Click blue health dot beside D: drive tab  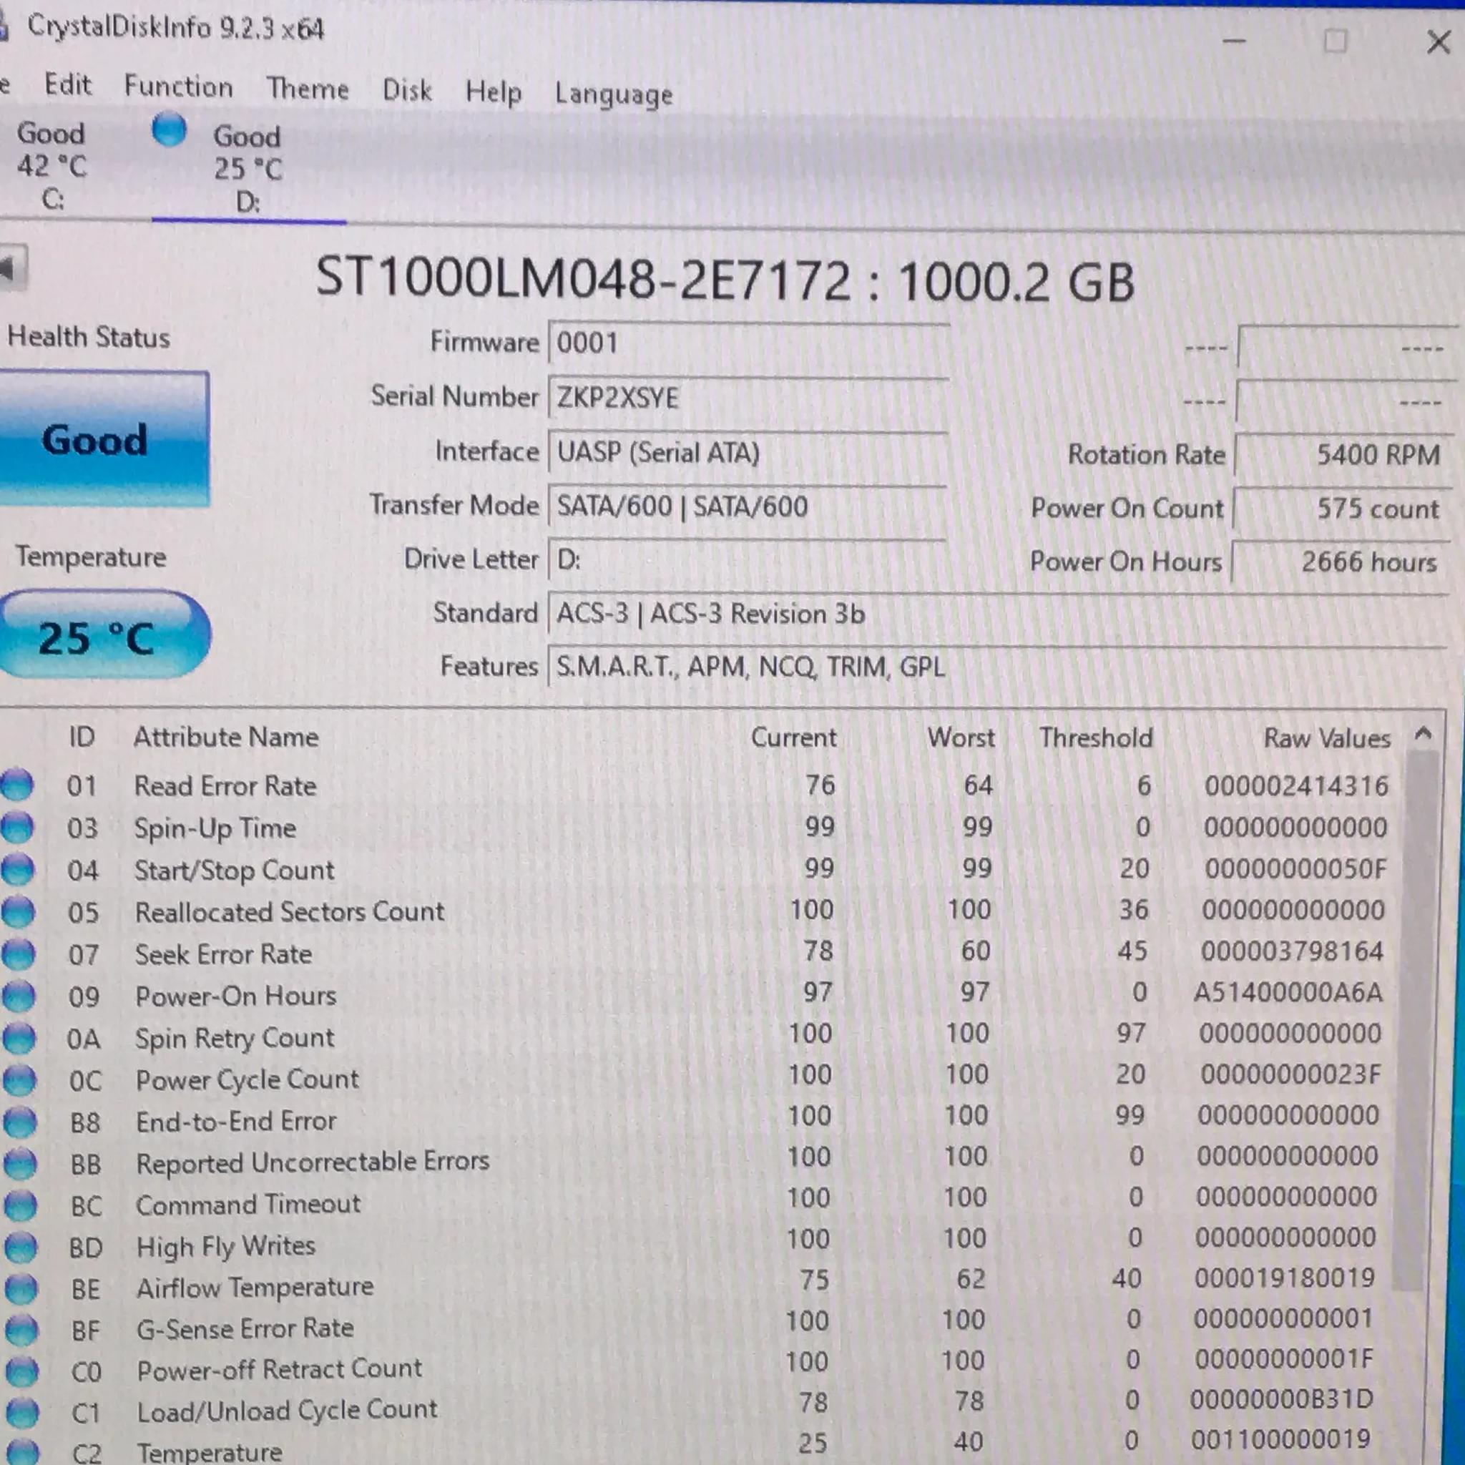[x=168, y=129]
